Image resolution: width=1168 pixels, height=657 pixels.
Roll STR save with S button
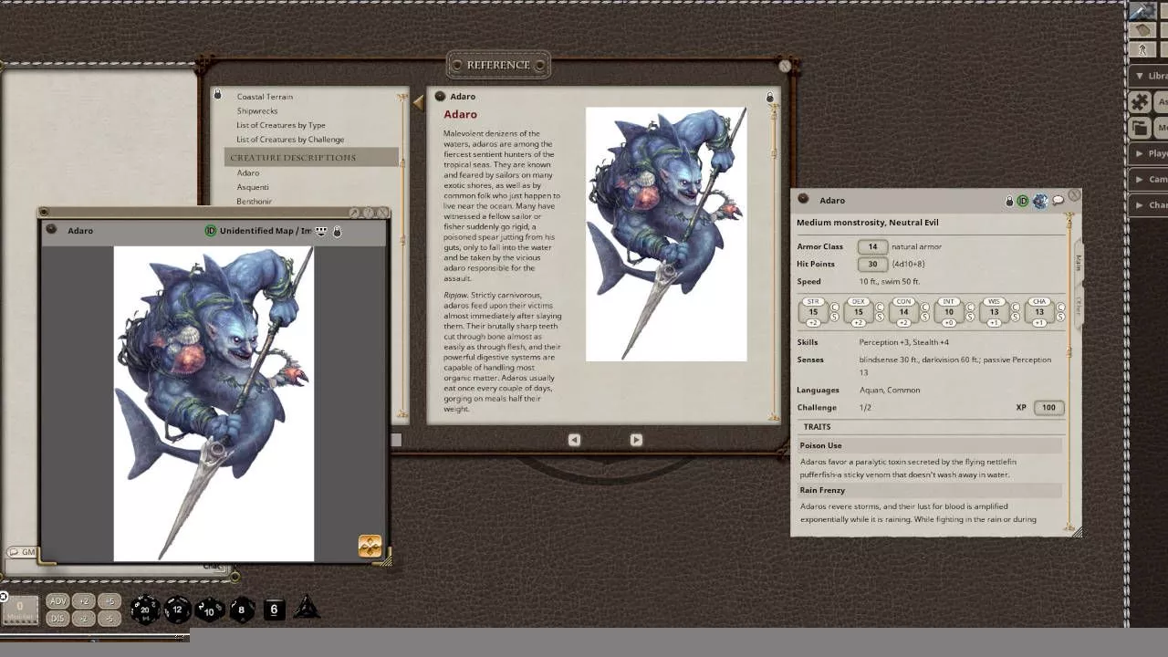835,317
